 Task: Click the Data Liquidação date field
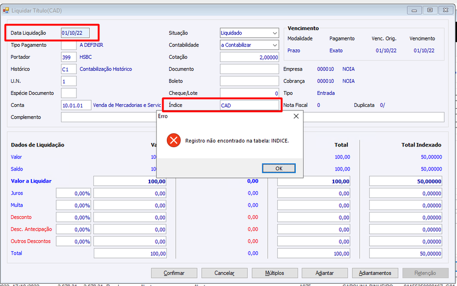75,33
